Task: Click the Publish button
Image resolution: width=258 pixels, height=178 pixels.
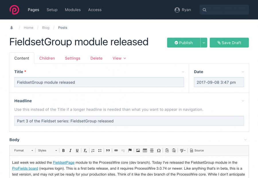Action: [184, 43]
